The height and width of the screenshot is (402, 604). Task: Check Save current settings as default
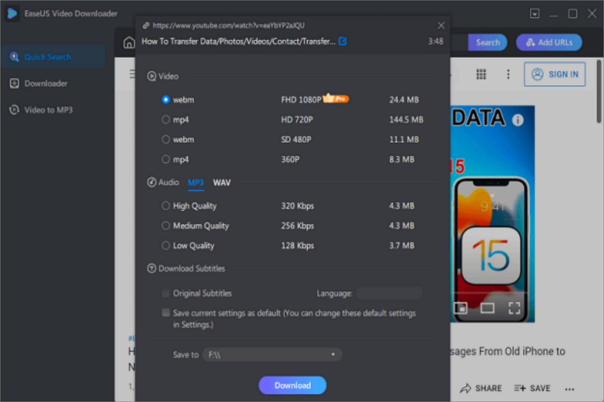(166, 313)
